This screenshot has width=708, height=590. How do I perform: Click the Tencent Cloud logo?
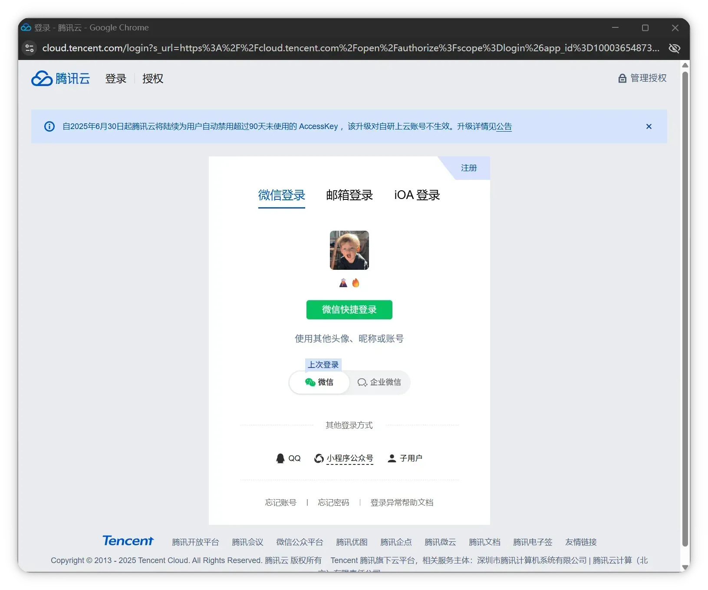coord(60,78)
